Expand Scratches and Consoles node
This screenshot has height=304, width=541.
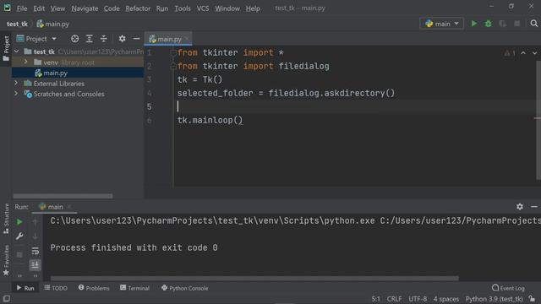tap(16, 94)
